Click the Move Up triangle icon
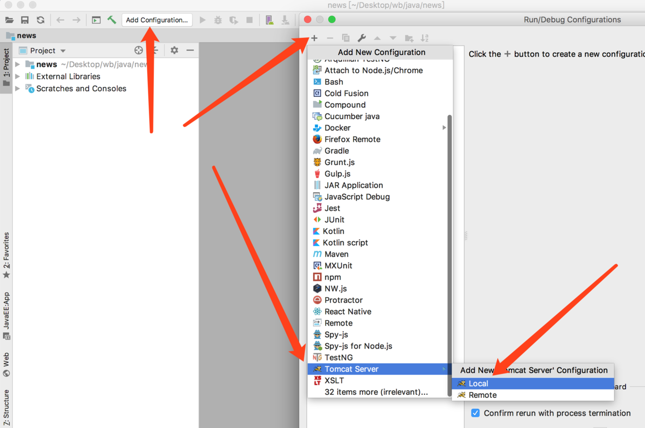Viewport: 645px width, 428px height. [x=377, y=38]
